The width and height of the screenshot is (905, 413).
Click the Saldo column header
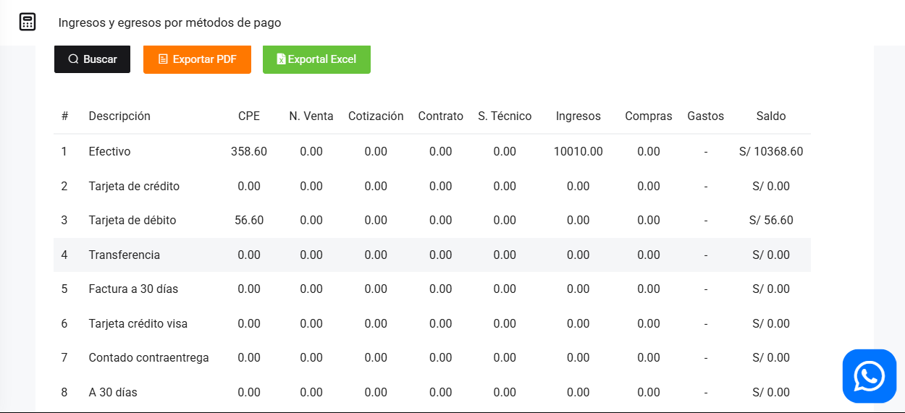tap(771, 116)
